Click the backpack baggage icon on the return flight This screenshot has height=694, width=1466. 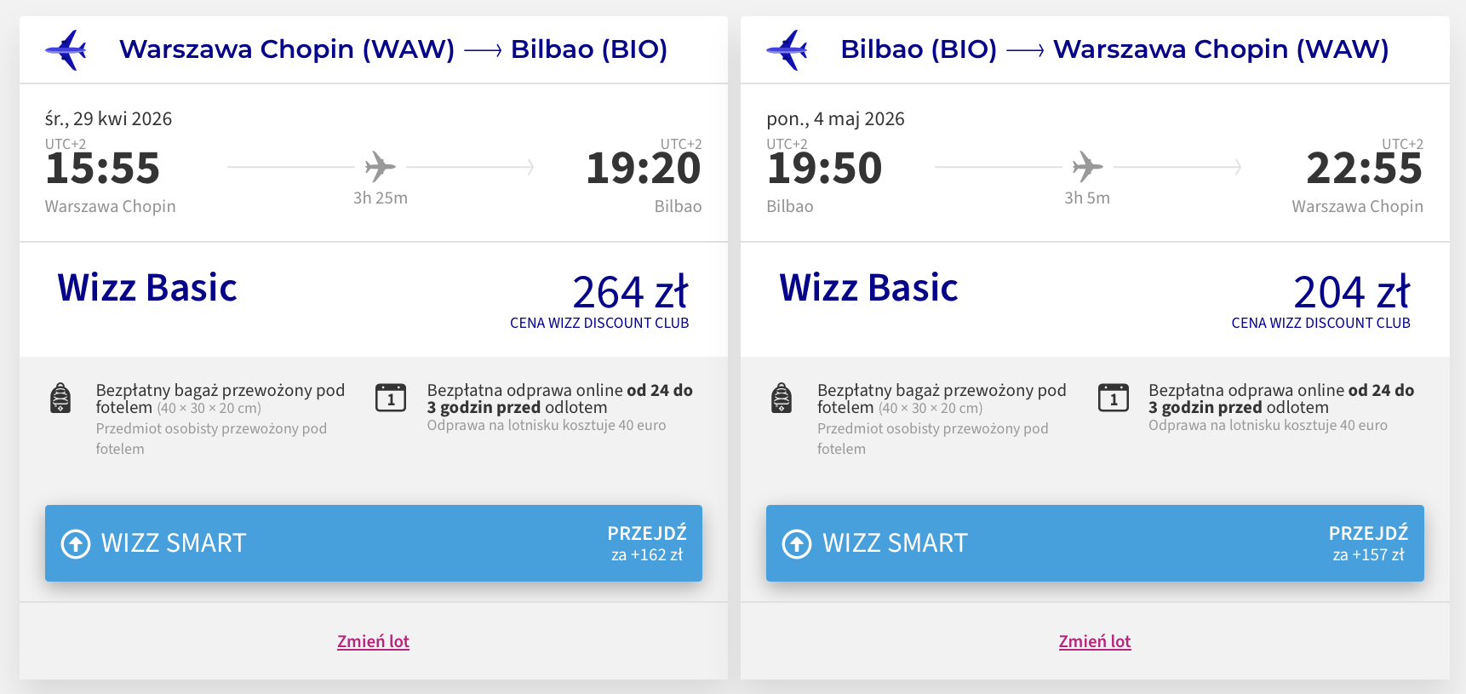(x=782, y=398)
